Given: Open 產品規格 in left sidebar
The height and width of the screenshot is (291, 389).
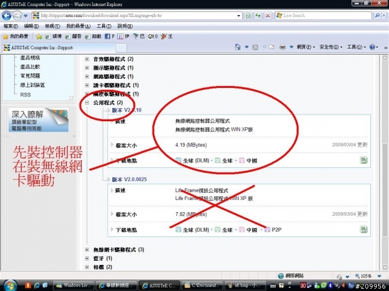Looking at the screenshot, I should (30, 58).
